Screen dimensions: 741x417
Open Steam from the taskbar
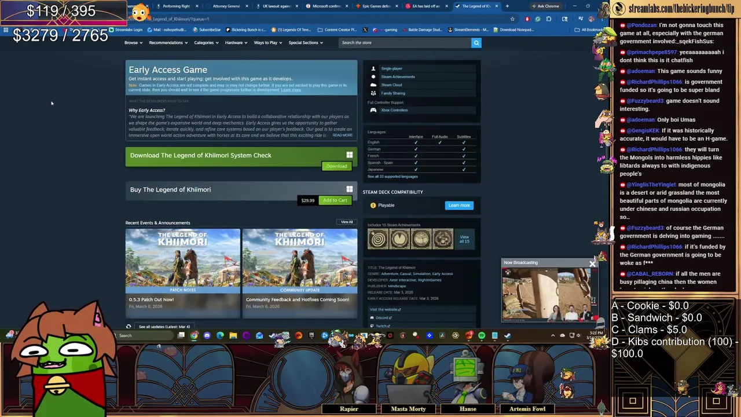click(x=507, y=335)
